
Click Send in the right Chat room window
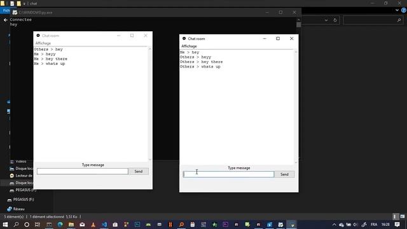pyautogui.click(x=284, y=174)
